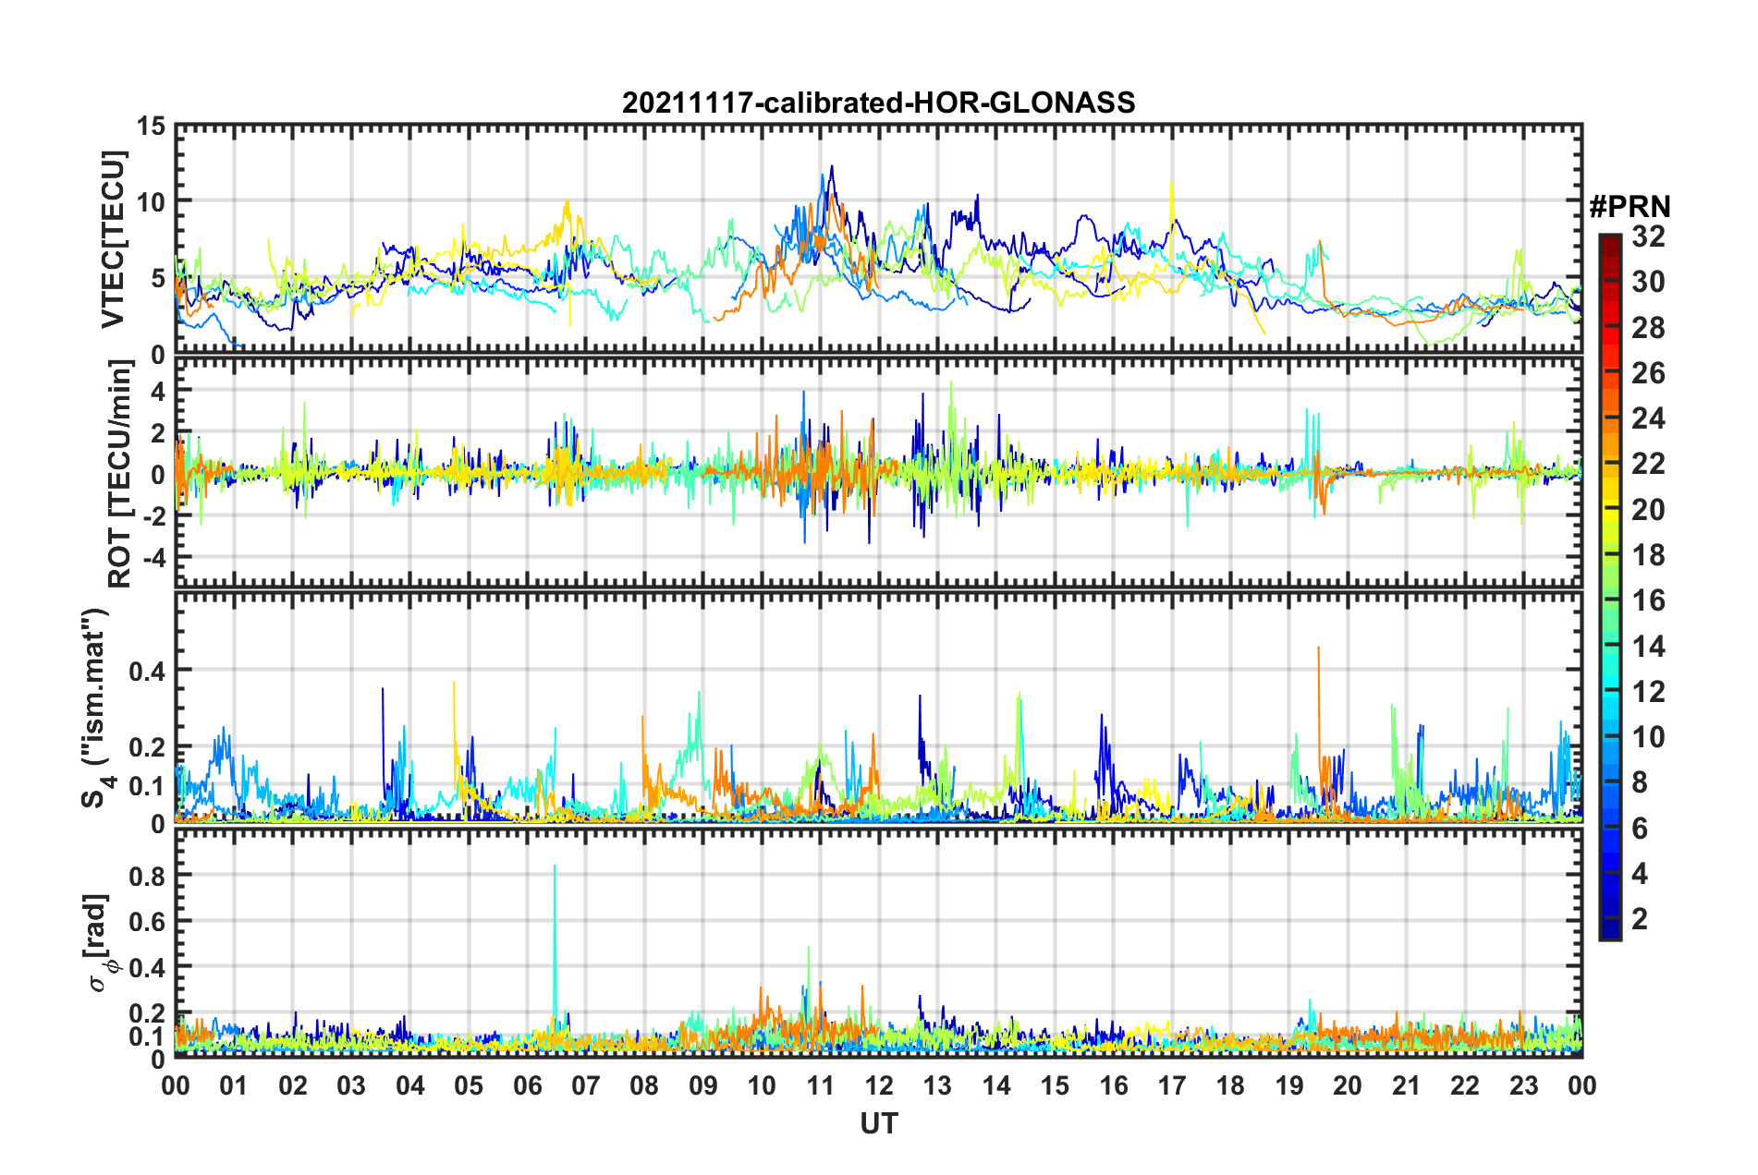Click the x-axis tick label 06
1758x1175 pixels.
coord(527,1085)
